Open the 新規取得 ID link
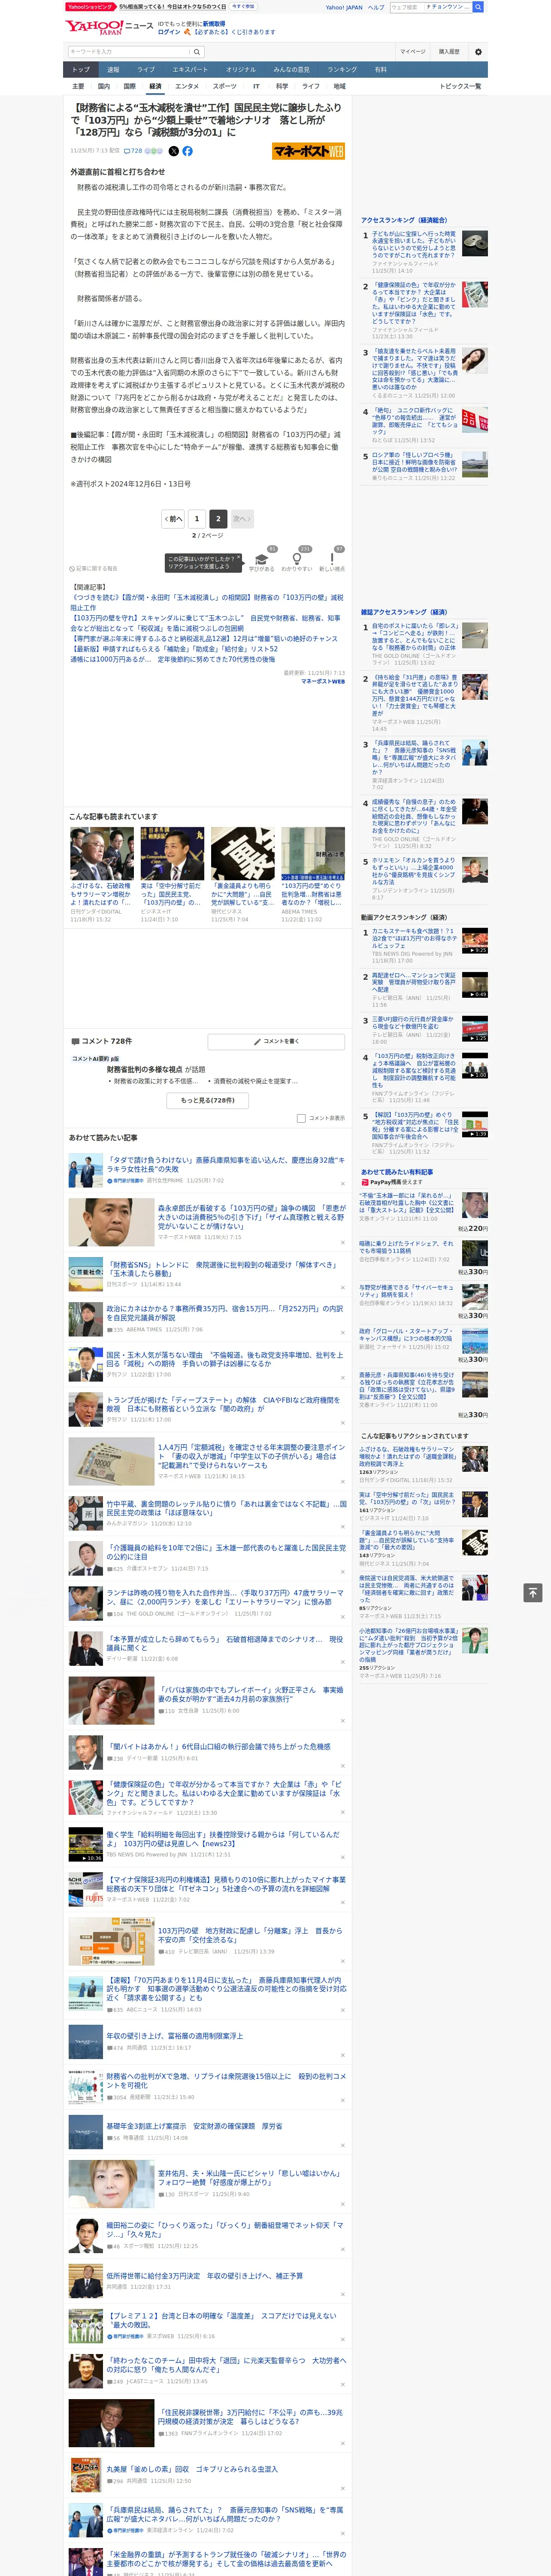This screenshot has width=551, height=2576. tap(214, 23)
